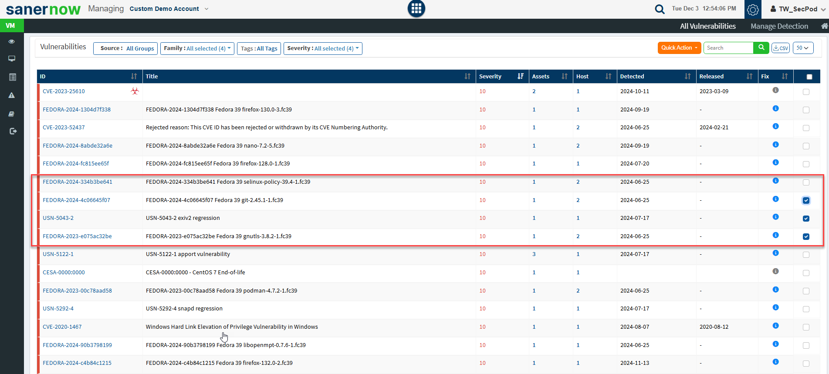Screen dimensions: 829x374
Task: Open the CVE-2020-1467 vulnerability link
Action: [62, 327]
